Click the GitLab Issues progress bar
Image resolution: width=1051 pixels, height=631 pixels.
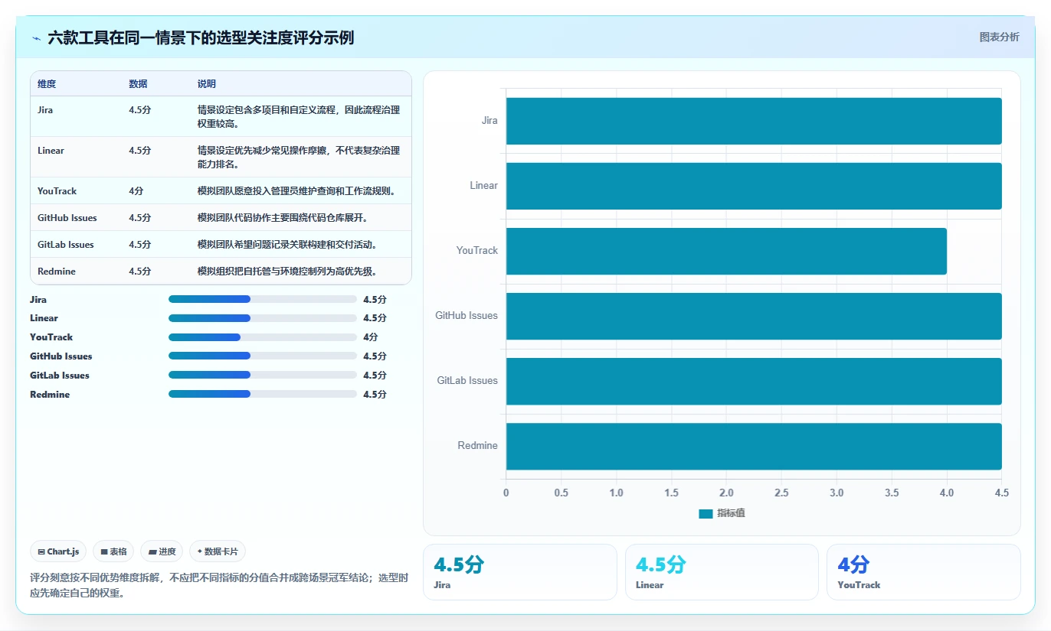pyautogui.click(x=263, y=375)
